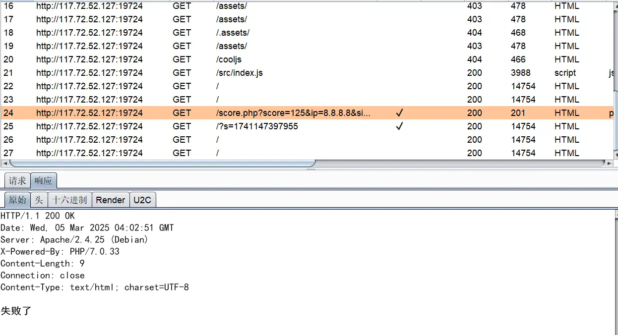Open the Render tab
The image size is (618, 335).
coord(110,200)
